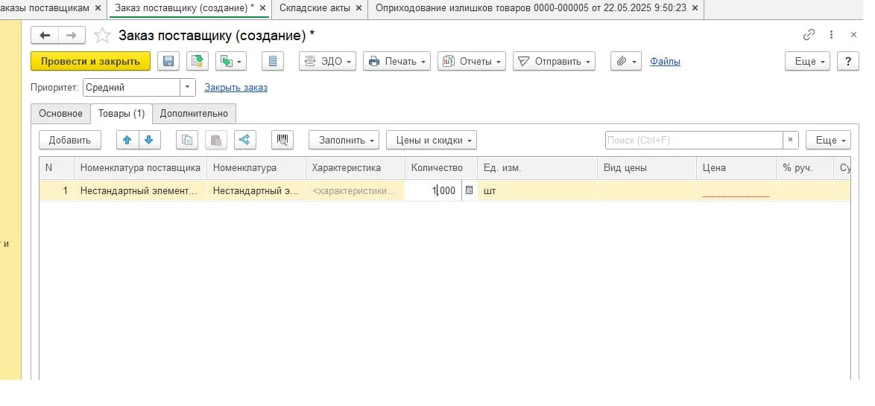Move row up with blue up arrow
This screenshot has width=875, height=406.
click(127, 141)
